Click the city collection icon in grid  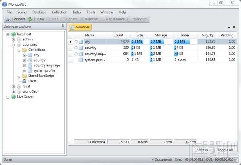pyautogui.click(x=81, y=42)
